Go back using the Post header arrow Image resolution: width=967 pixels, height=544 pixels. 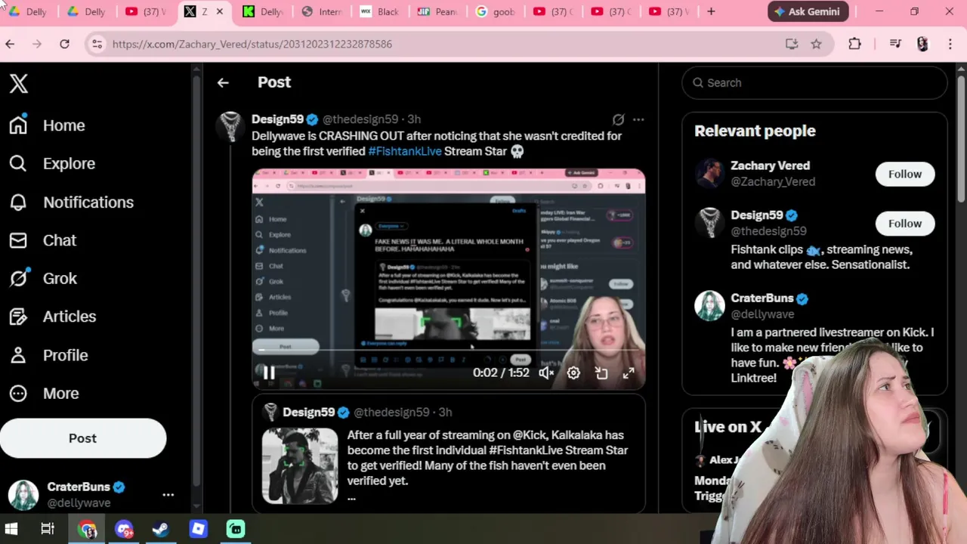pyautogui.click(x=223, y=83)
